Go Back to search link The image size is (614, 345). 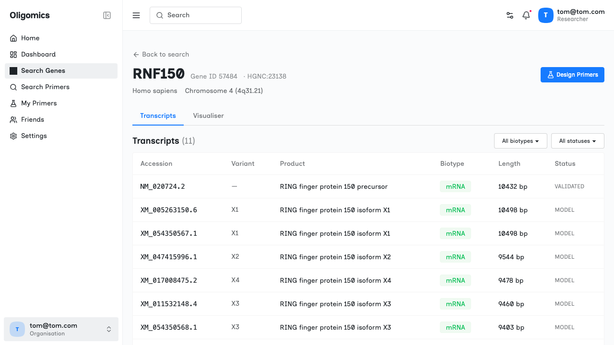pos(161,54)
